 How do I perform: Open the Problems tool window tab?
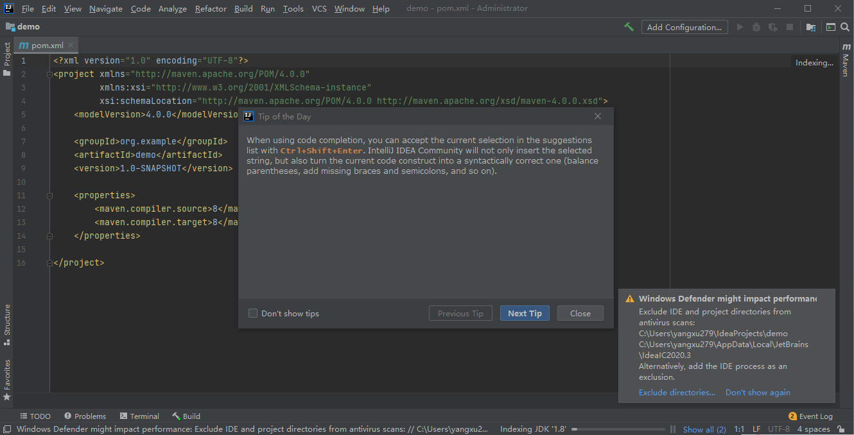[85, 416]
